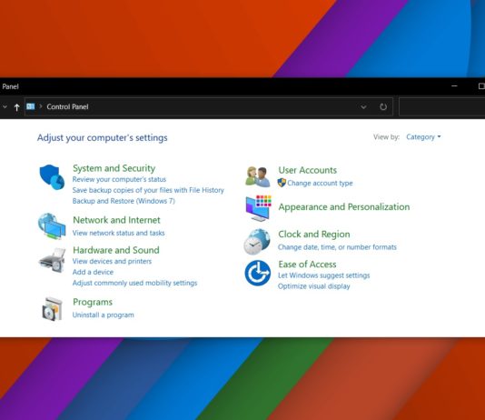Open User Accounts category heading
Screen dimensions: 485x420
click(x=308, y=170)
